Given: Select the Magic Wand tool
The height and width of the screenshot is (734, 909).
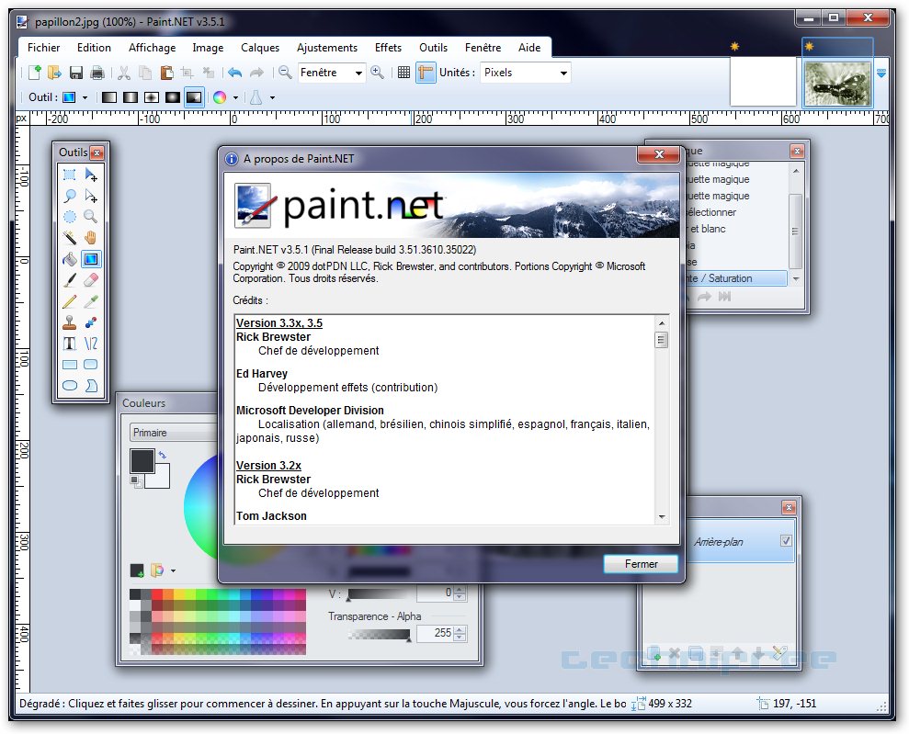Looking at the screenshot, I should click(69, 238).
